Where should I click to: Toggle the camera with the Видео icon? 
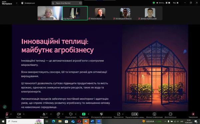pos(19,114)
